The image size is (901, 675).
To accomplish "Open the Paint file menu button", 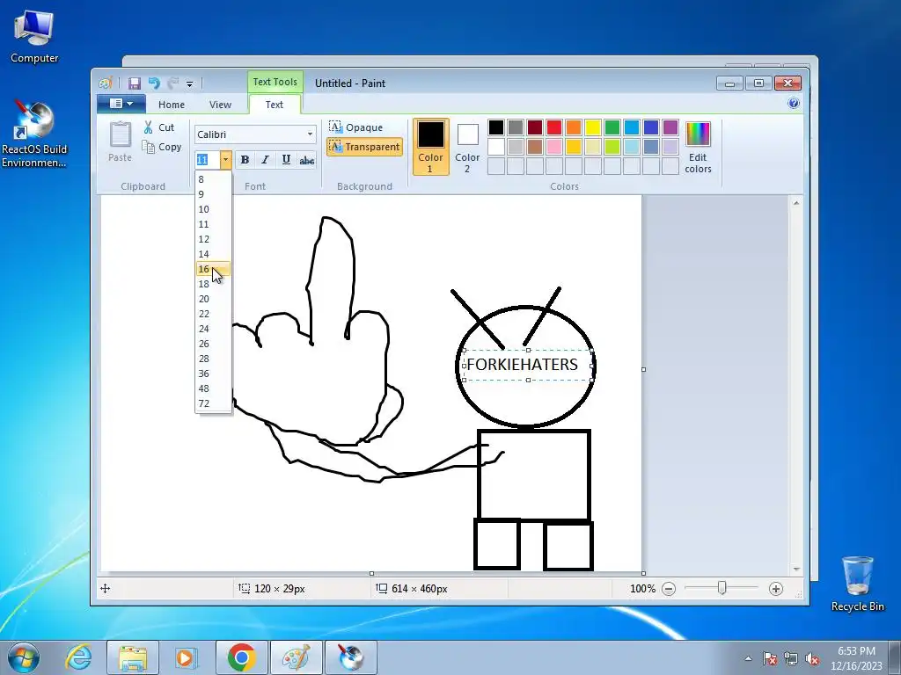I will tap(121, 104).
